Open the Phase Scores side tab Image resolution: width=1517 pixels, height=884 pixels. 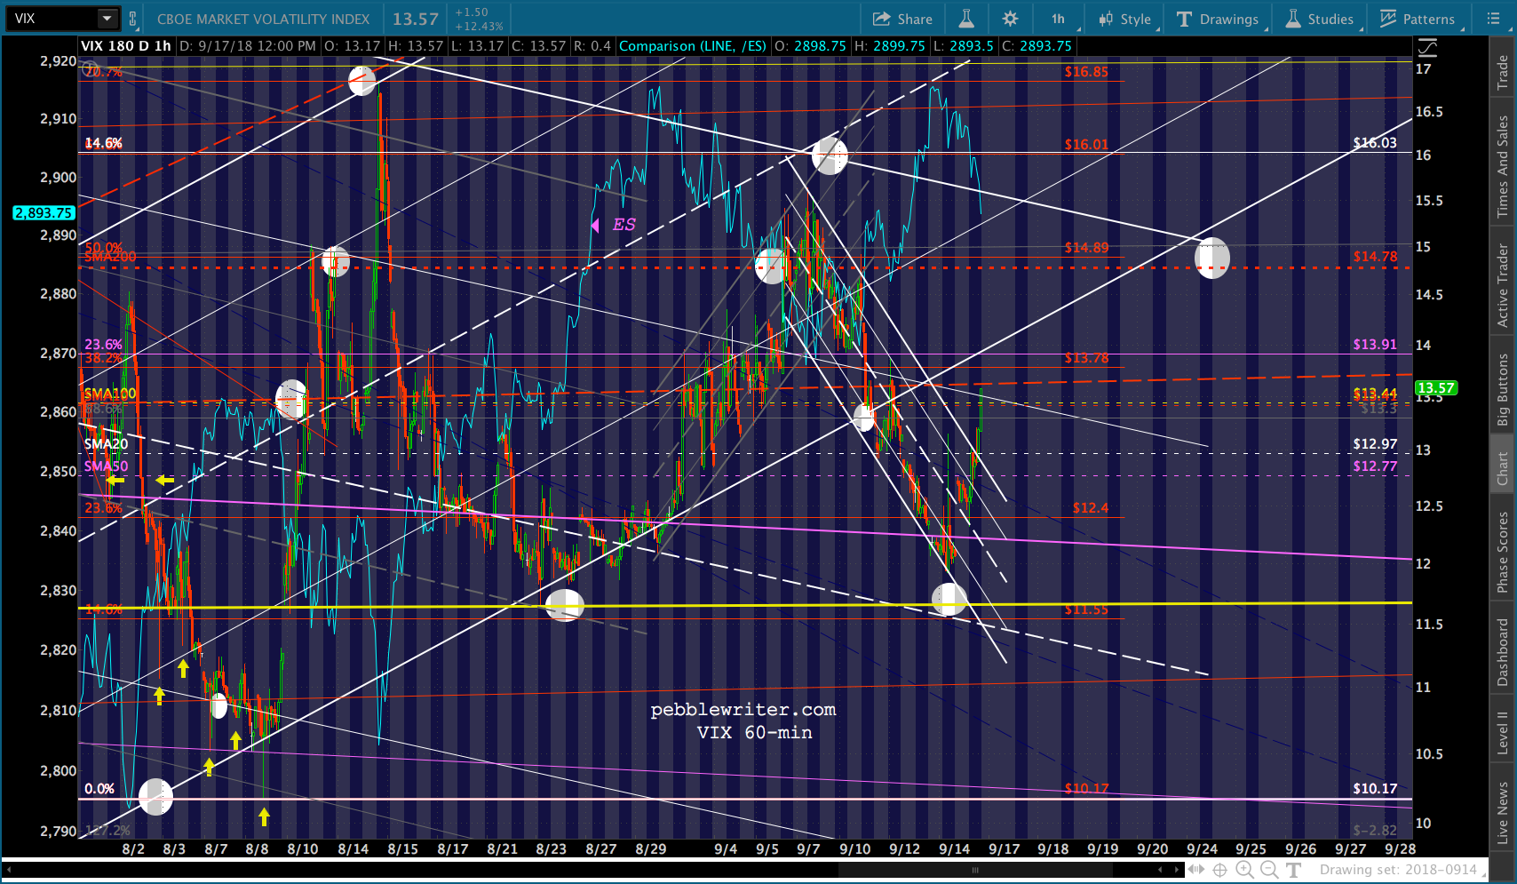point(1502,553)
